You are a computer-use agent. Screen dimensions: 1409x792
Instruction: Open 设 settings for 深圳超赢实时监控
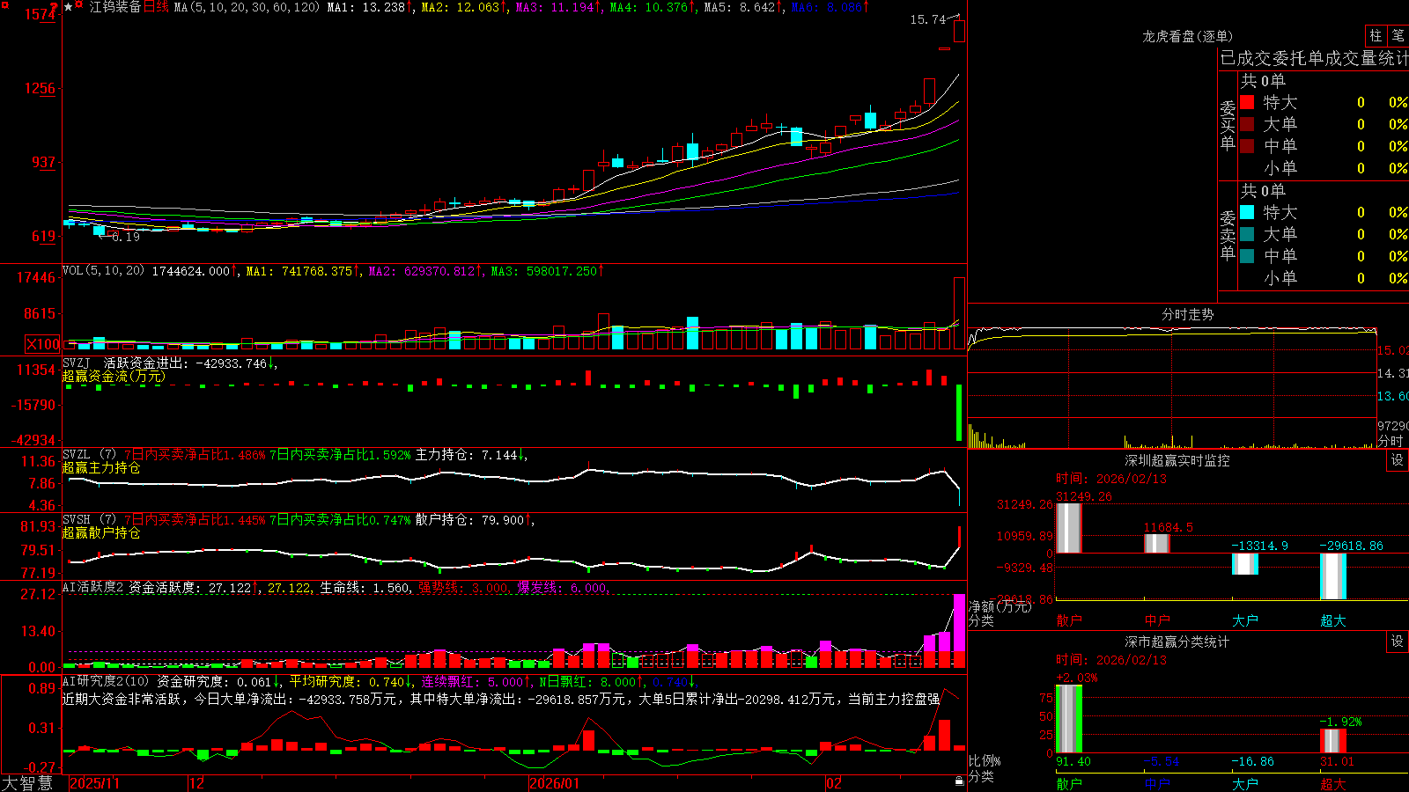click(x=1398, y=460)
